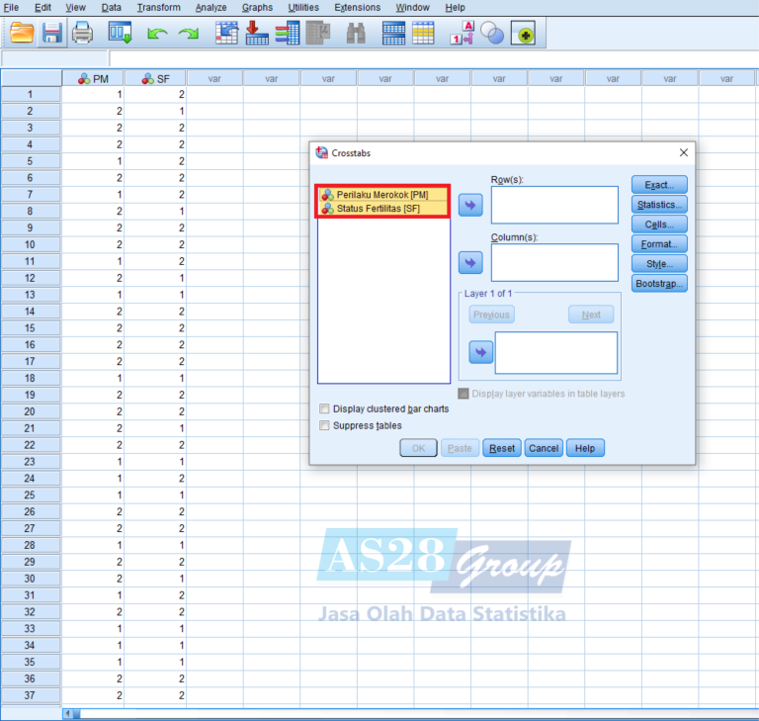Move variable to Column(s) with arrow button
The width and height of the screenshot is (759, 721).
[471, 263]
